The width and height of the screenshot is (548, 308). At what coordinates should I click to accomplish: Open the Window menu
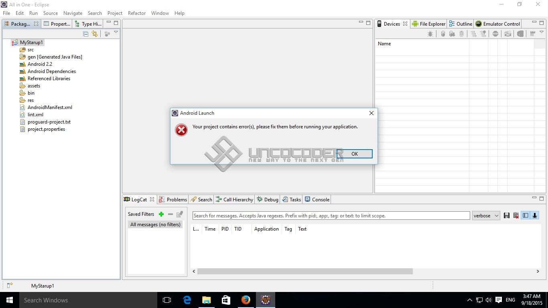coord(160,13)
